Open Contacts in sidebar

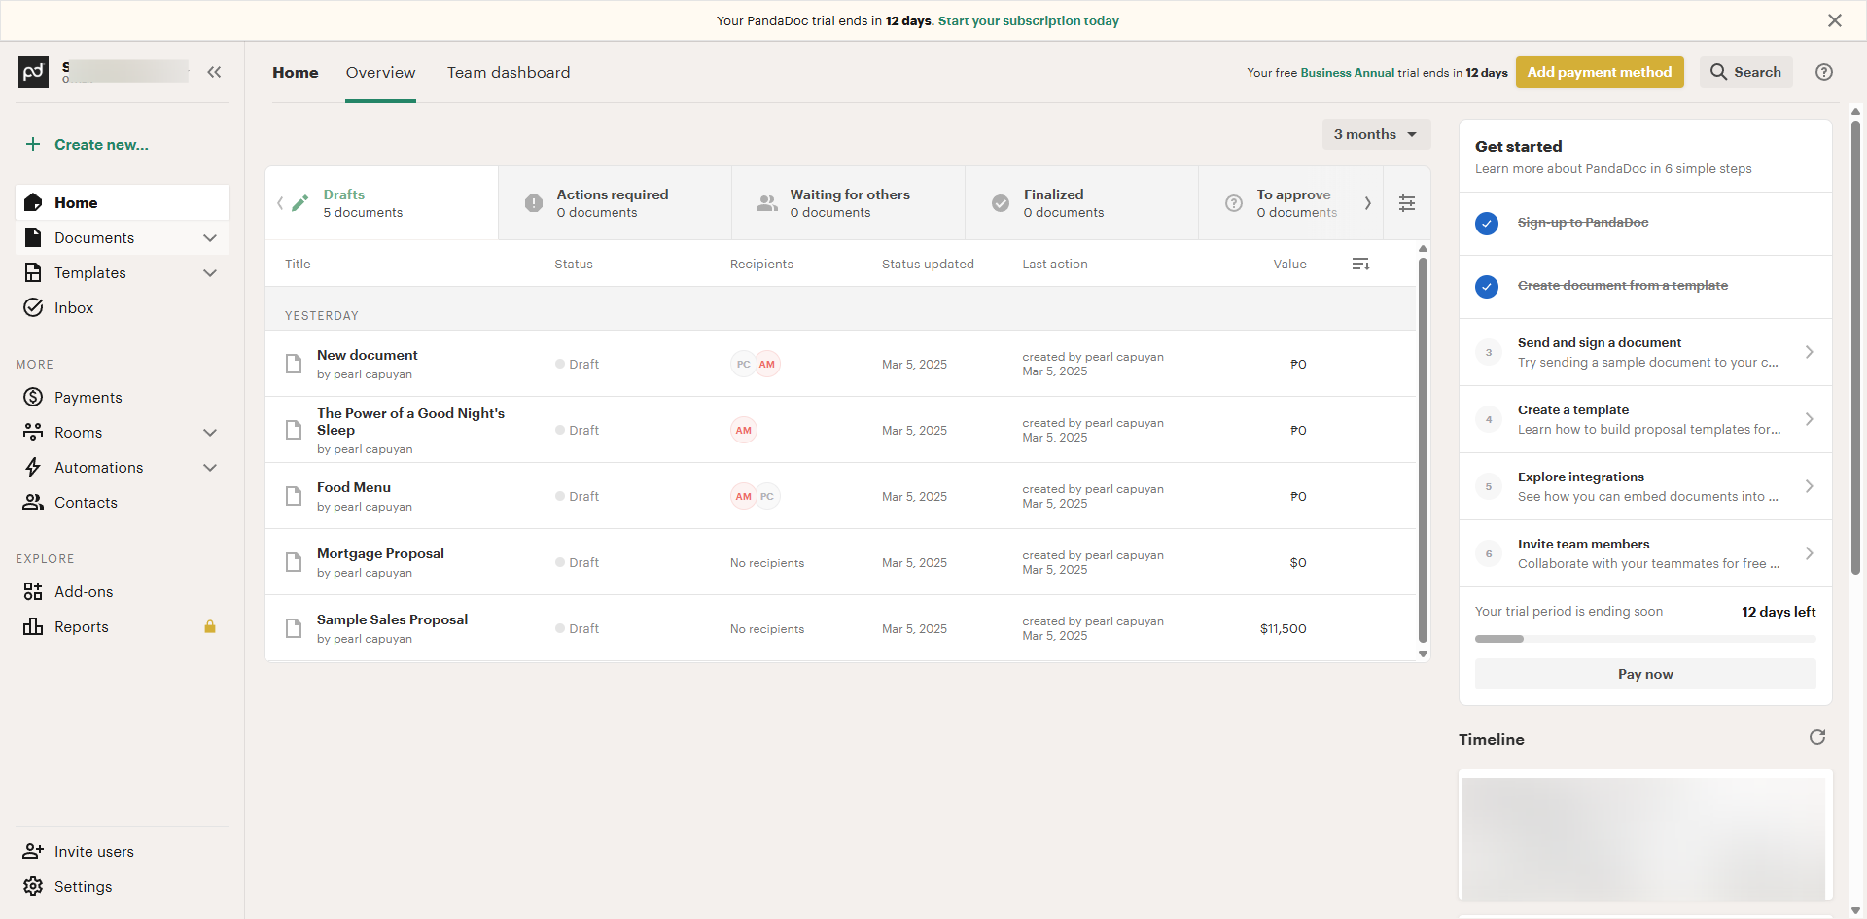click(86, 503)
